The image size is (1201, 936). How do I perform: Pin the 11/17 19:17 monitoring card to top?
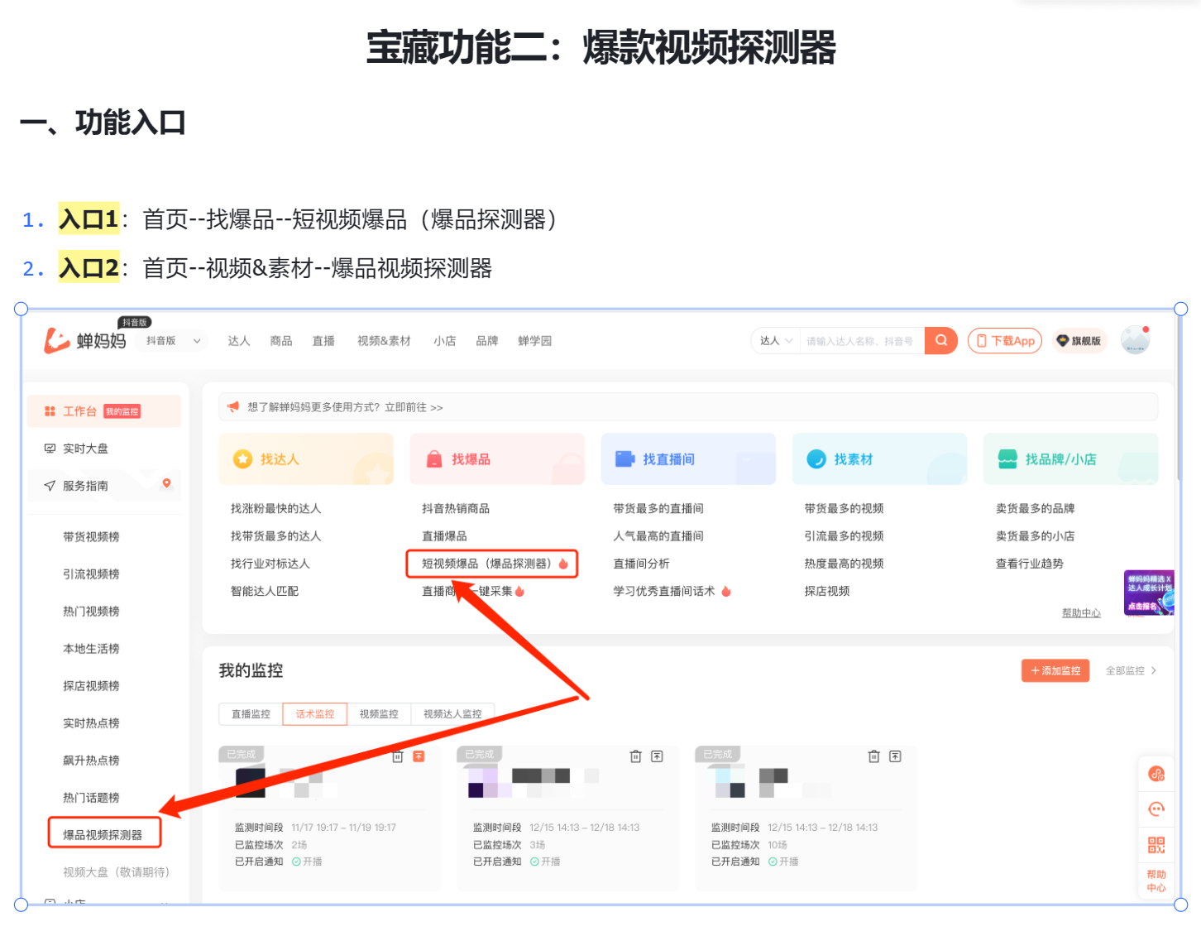419,756
